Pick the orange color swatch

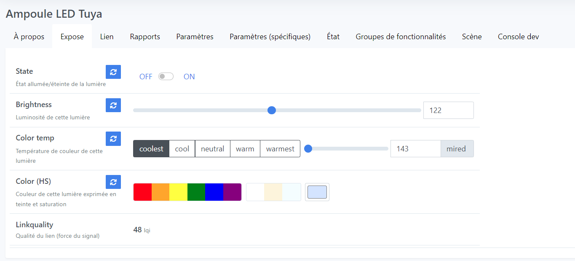pos(160,192)
